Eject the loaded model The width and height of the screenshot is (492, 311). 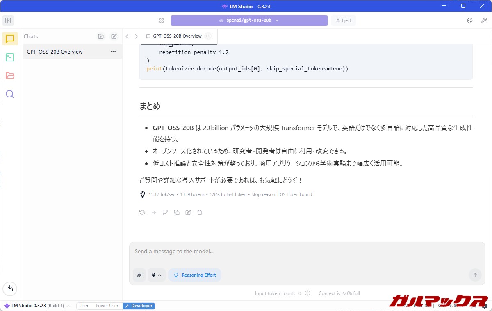click(343, 20)
